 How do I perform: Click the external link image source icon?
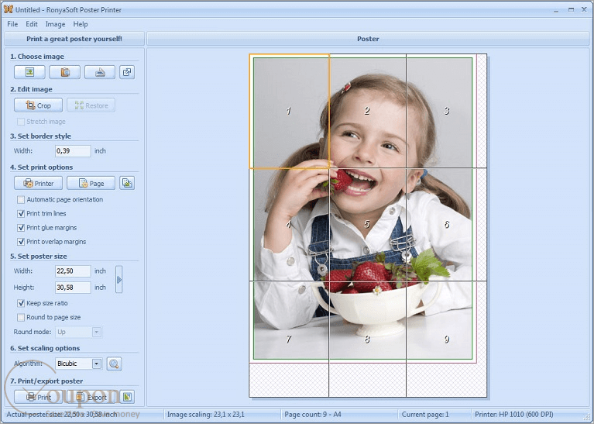(x=127, y=72)
